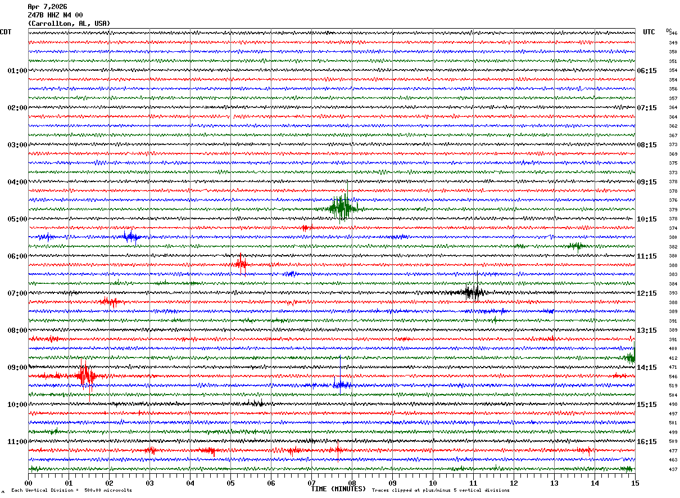Click the DC offset value '367'

(x=673, y=135)
